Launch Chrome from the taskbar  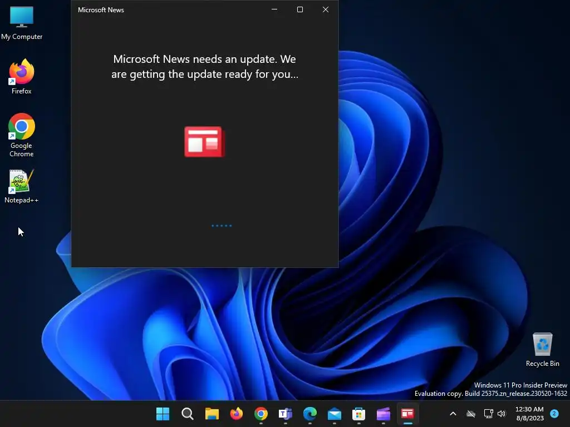[261, 414]
